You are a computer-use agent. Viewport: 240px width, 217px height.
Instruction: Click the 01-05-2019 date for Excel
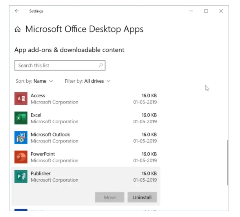click(x=145, y=121)
